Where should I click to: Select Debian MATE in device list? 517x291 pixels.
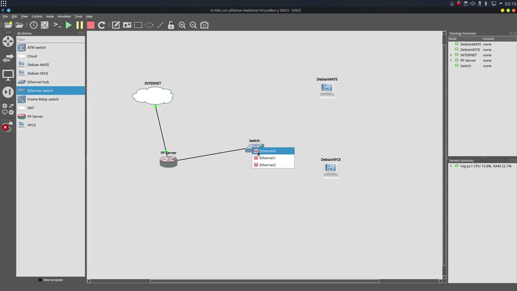coord(50,65)
